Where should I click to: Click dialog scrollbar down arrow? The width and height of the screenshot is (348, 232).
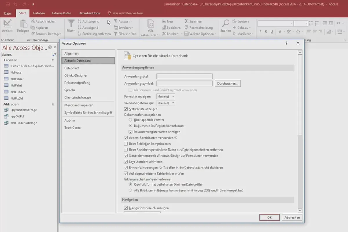(x=300, y=211)
